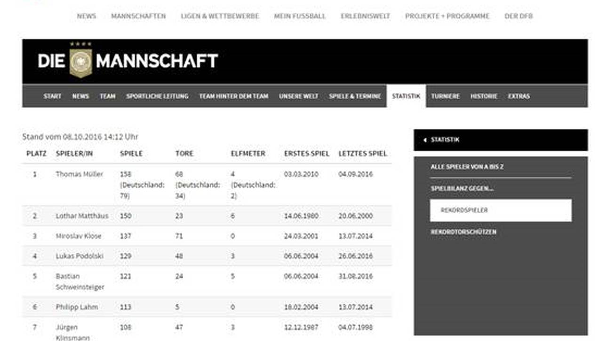Open Ligen & Wettbewerbe menu
The height and width of the screenshot is (341, 607).
pyautogui.click(x=220, y=16)
